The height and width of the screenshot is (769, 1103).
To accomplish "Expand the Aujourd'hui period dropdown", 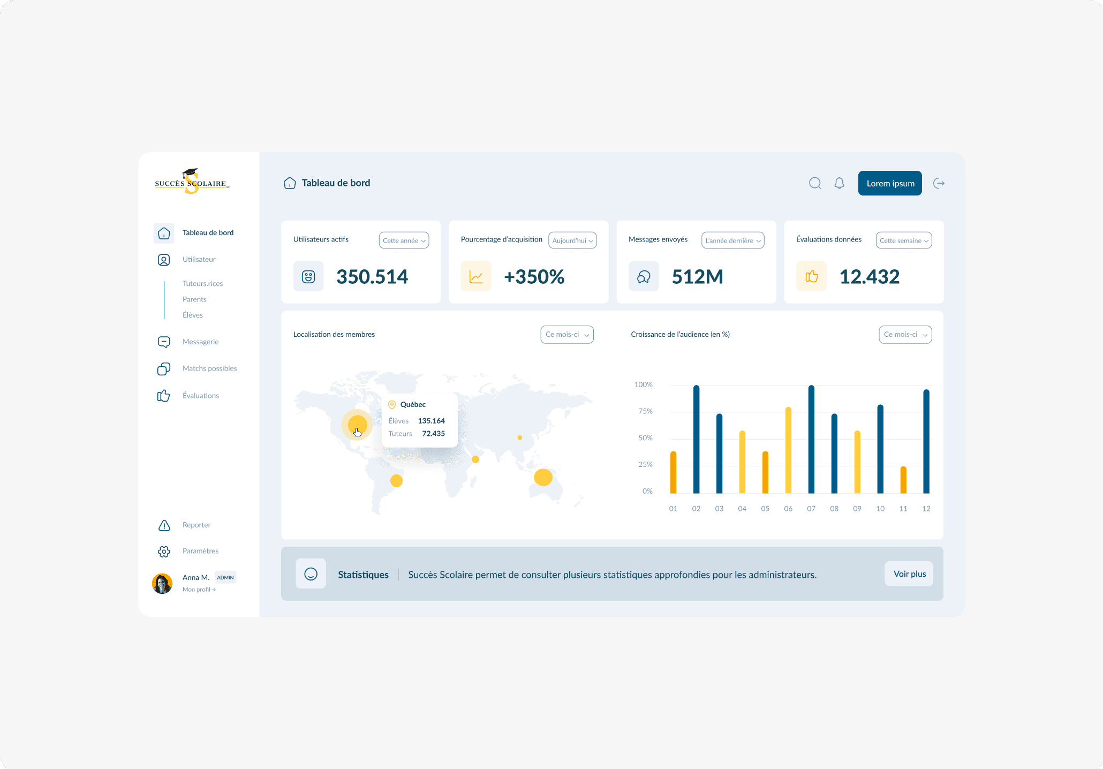I will click(572, 240).
